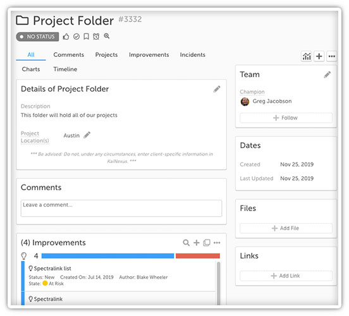
Task: Search within the Improvements panel
Action: [x=186, y=243]
